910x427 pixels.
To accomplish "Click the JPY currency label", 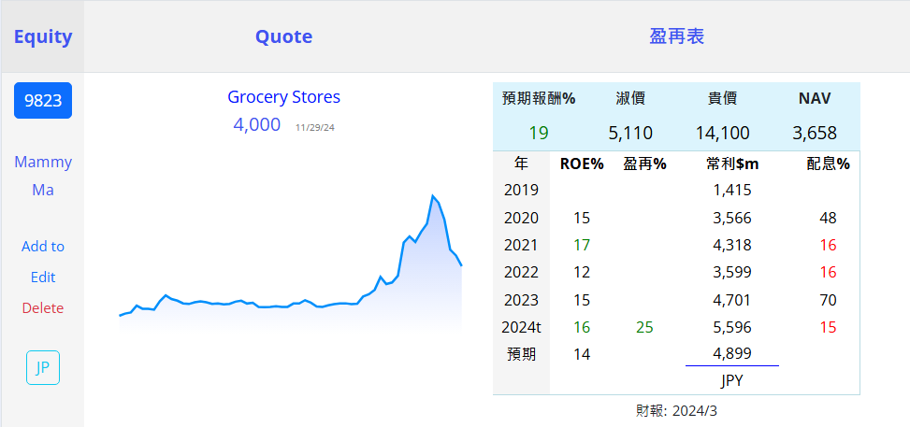I will point(732,380).
